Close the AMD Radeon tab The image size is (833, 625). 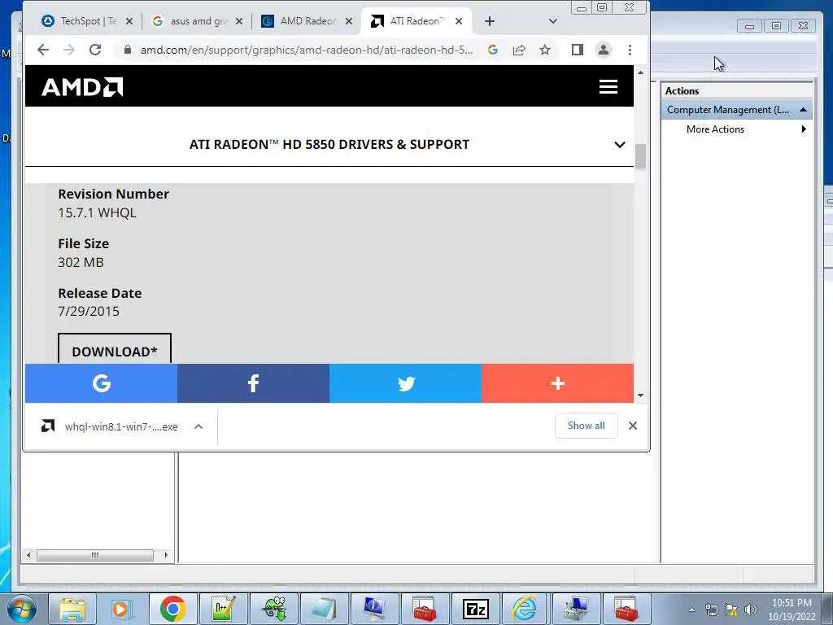(x=349, y=21)
